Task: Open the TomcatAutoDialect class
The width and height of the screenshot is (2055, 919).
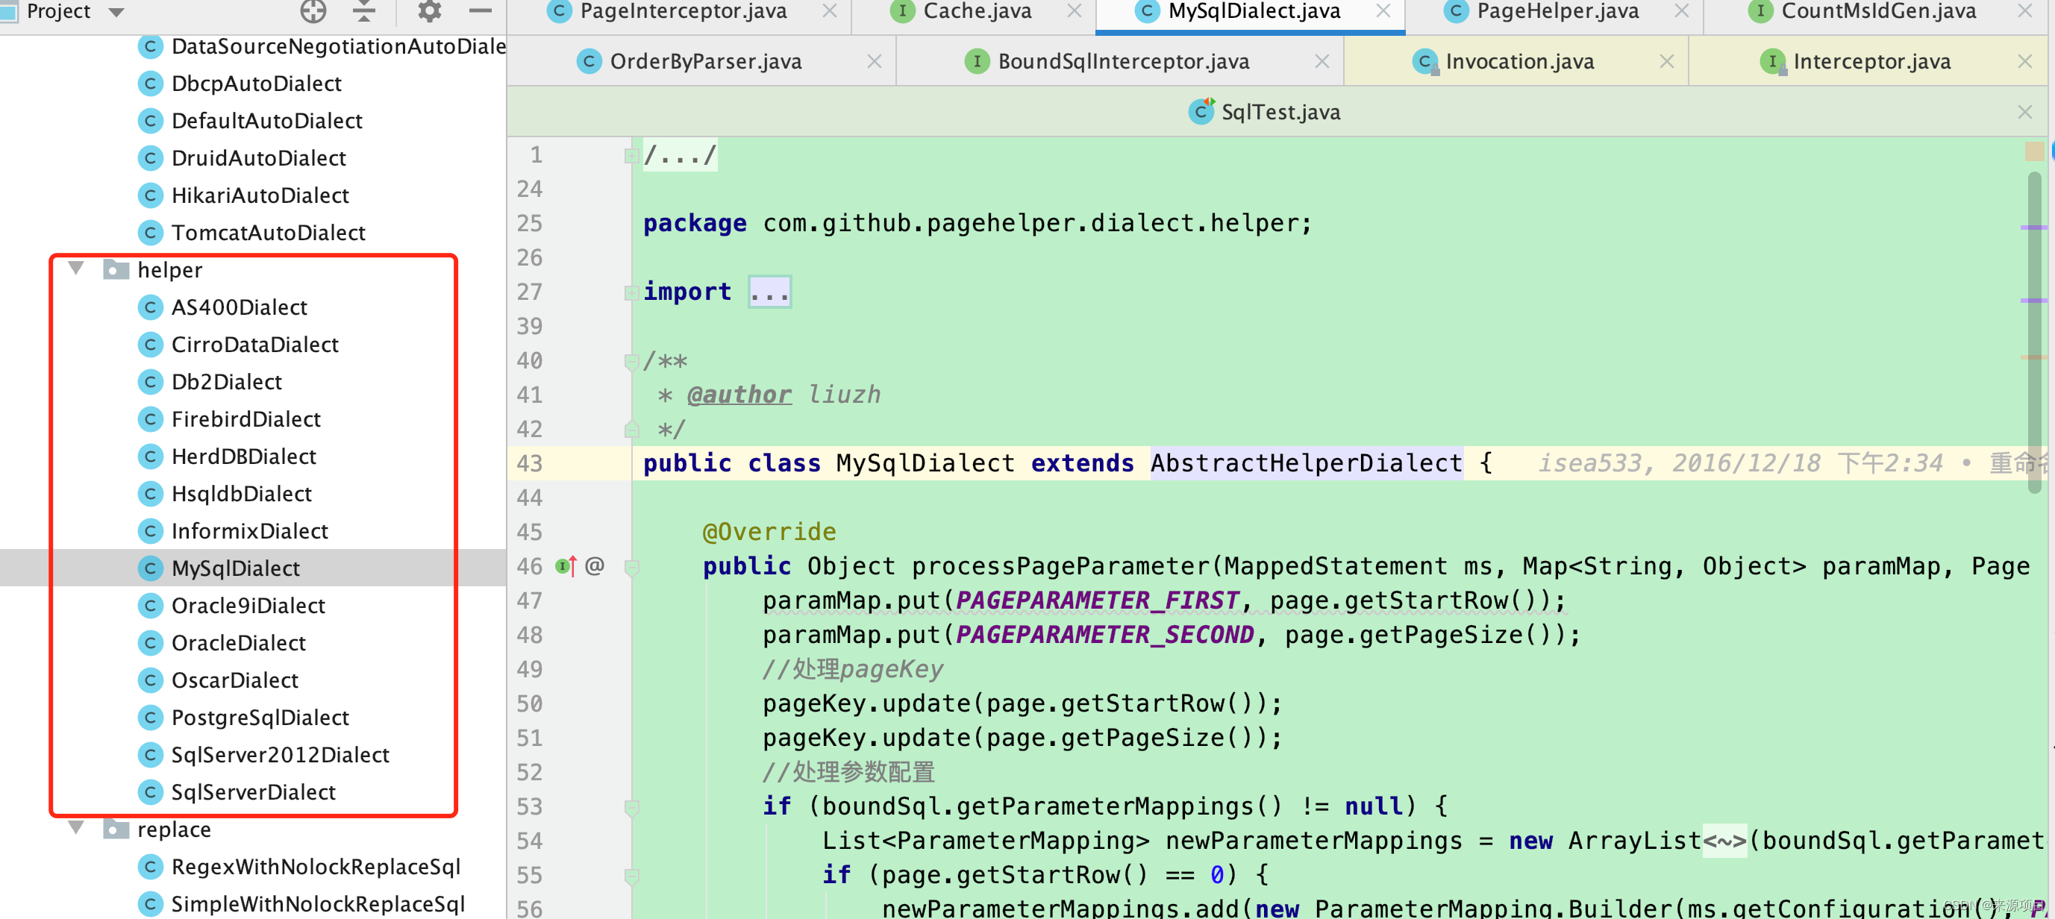Action: pos(268,233)
